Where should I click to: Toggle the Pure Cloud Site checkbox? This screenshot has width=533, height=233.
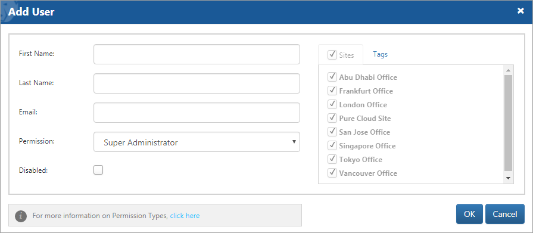(x=332, y=118)
